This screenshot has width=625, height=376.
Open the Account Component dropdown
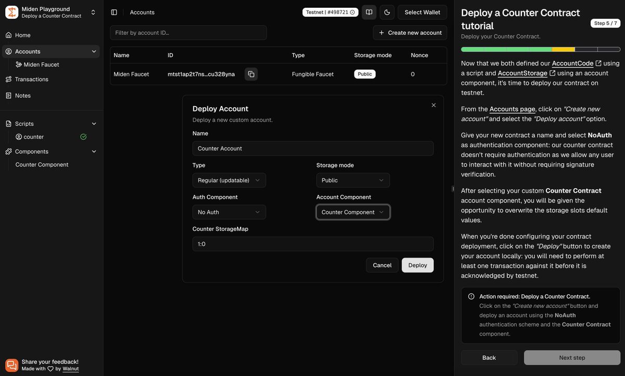click(x=353, y=212)
